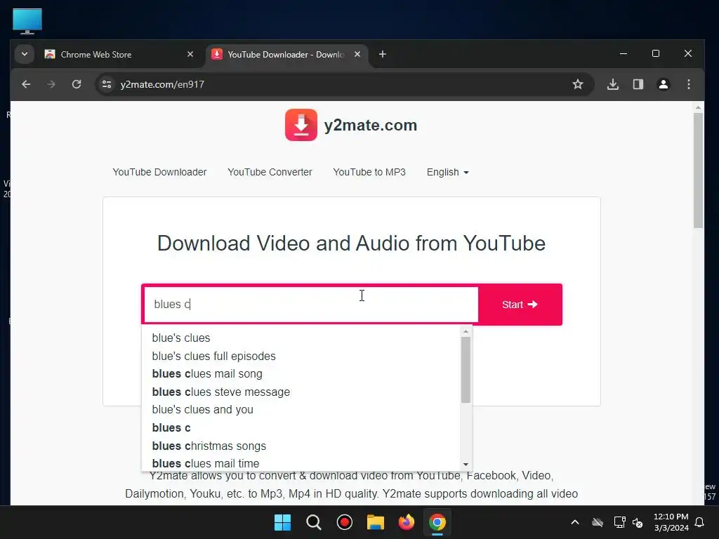This screenshot has height=539, width=719.
Task: Click the suggestion list scrollbar thumb
Action: pos(466,369)
